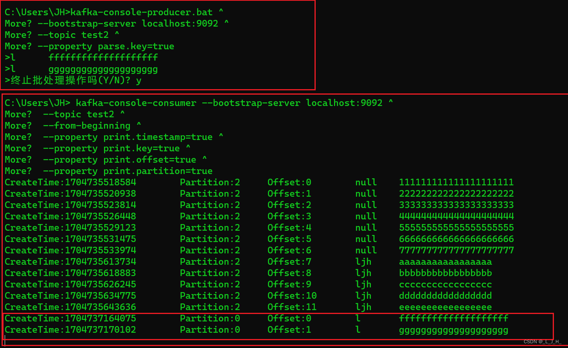The width and height of the screenshot is (568, 348).
Task: Click 'CreateTime:1704737170102' timestamp
Action: coord(70,330)
